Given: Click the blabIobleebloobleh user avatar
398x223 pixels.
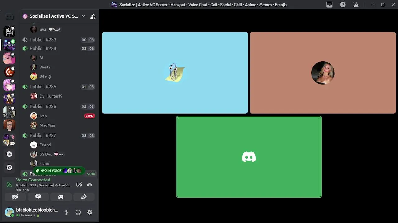Looking at the screenshot, I should 9,212.
